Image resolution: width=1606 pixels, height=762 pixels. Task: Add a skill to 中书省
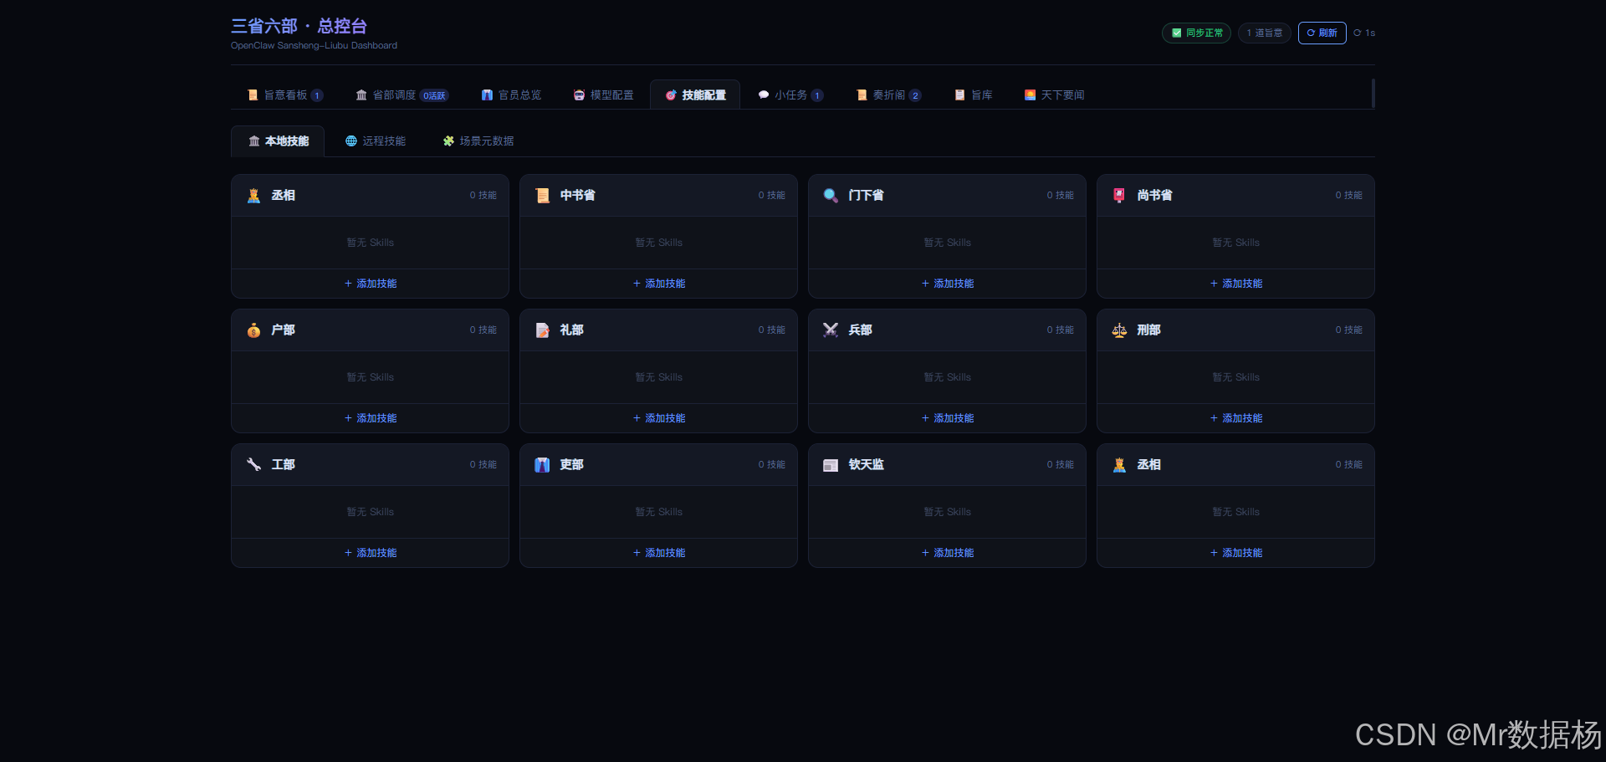click(x=658, y=284)
